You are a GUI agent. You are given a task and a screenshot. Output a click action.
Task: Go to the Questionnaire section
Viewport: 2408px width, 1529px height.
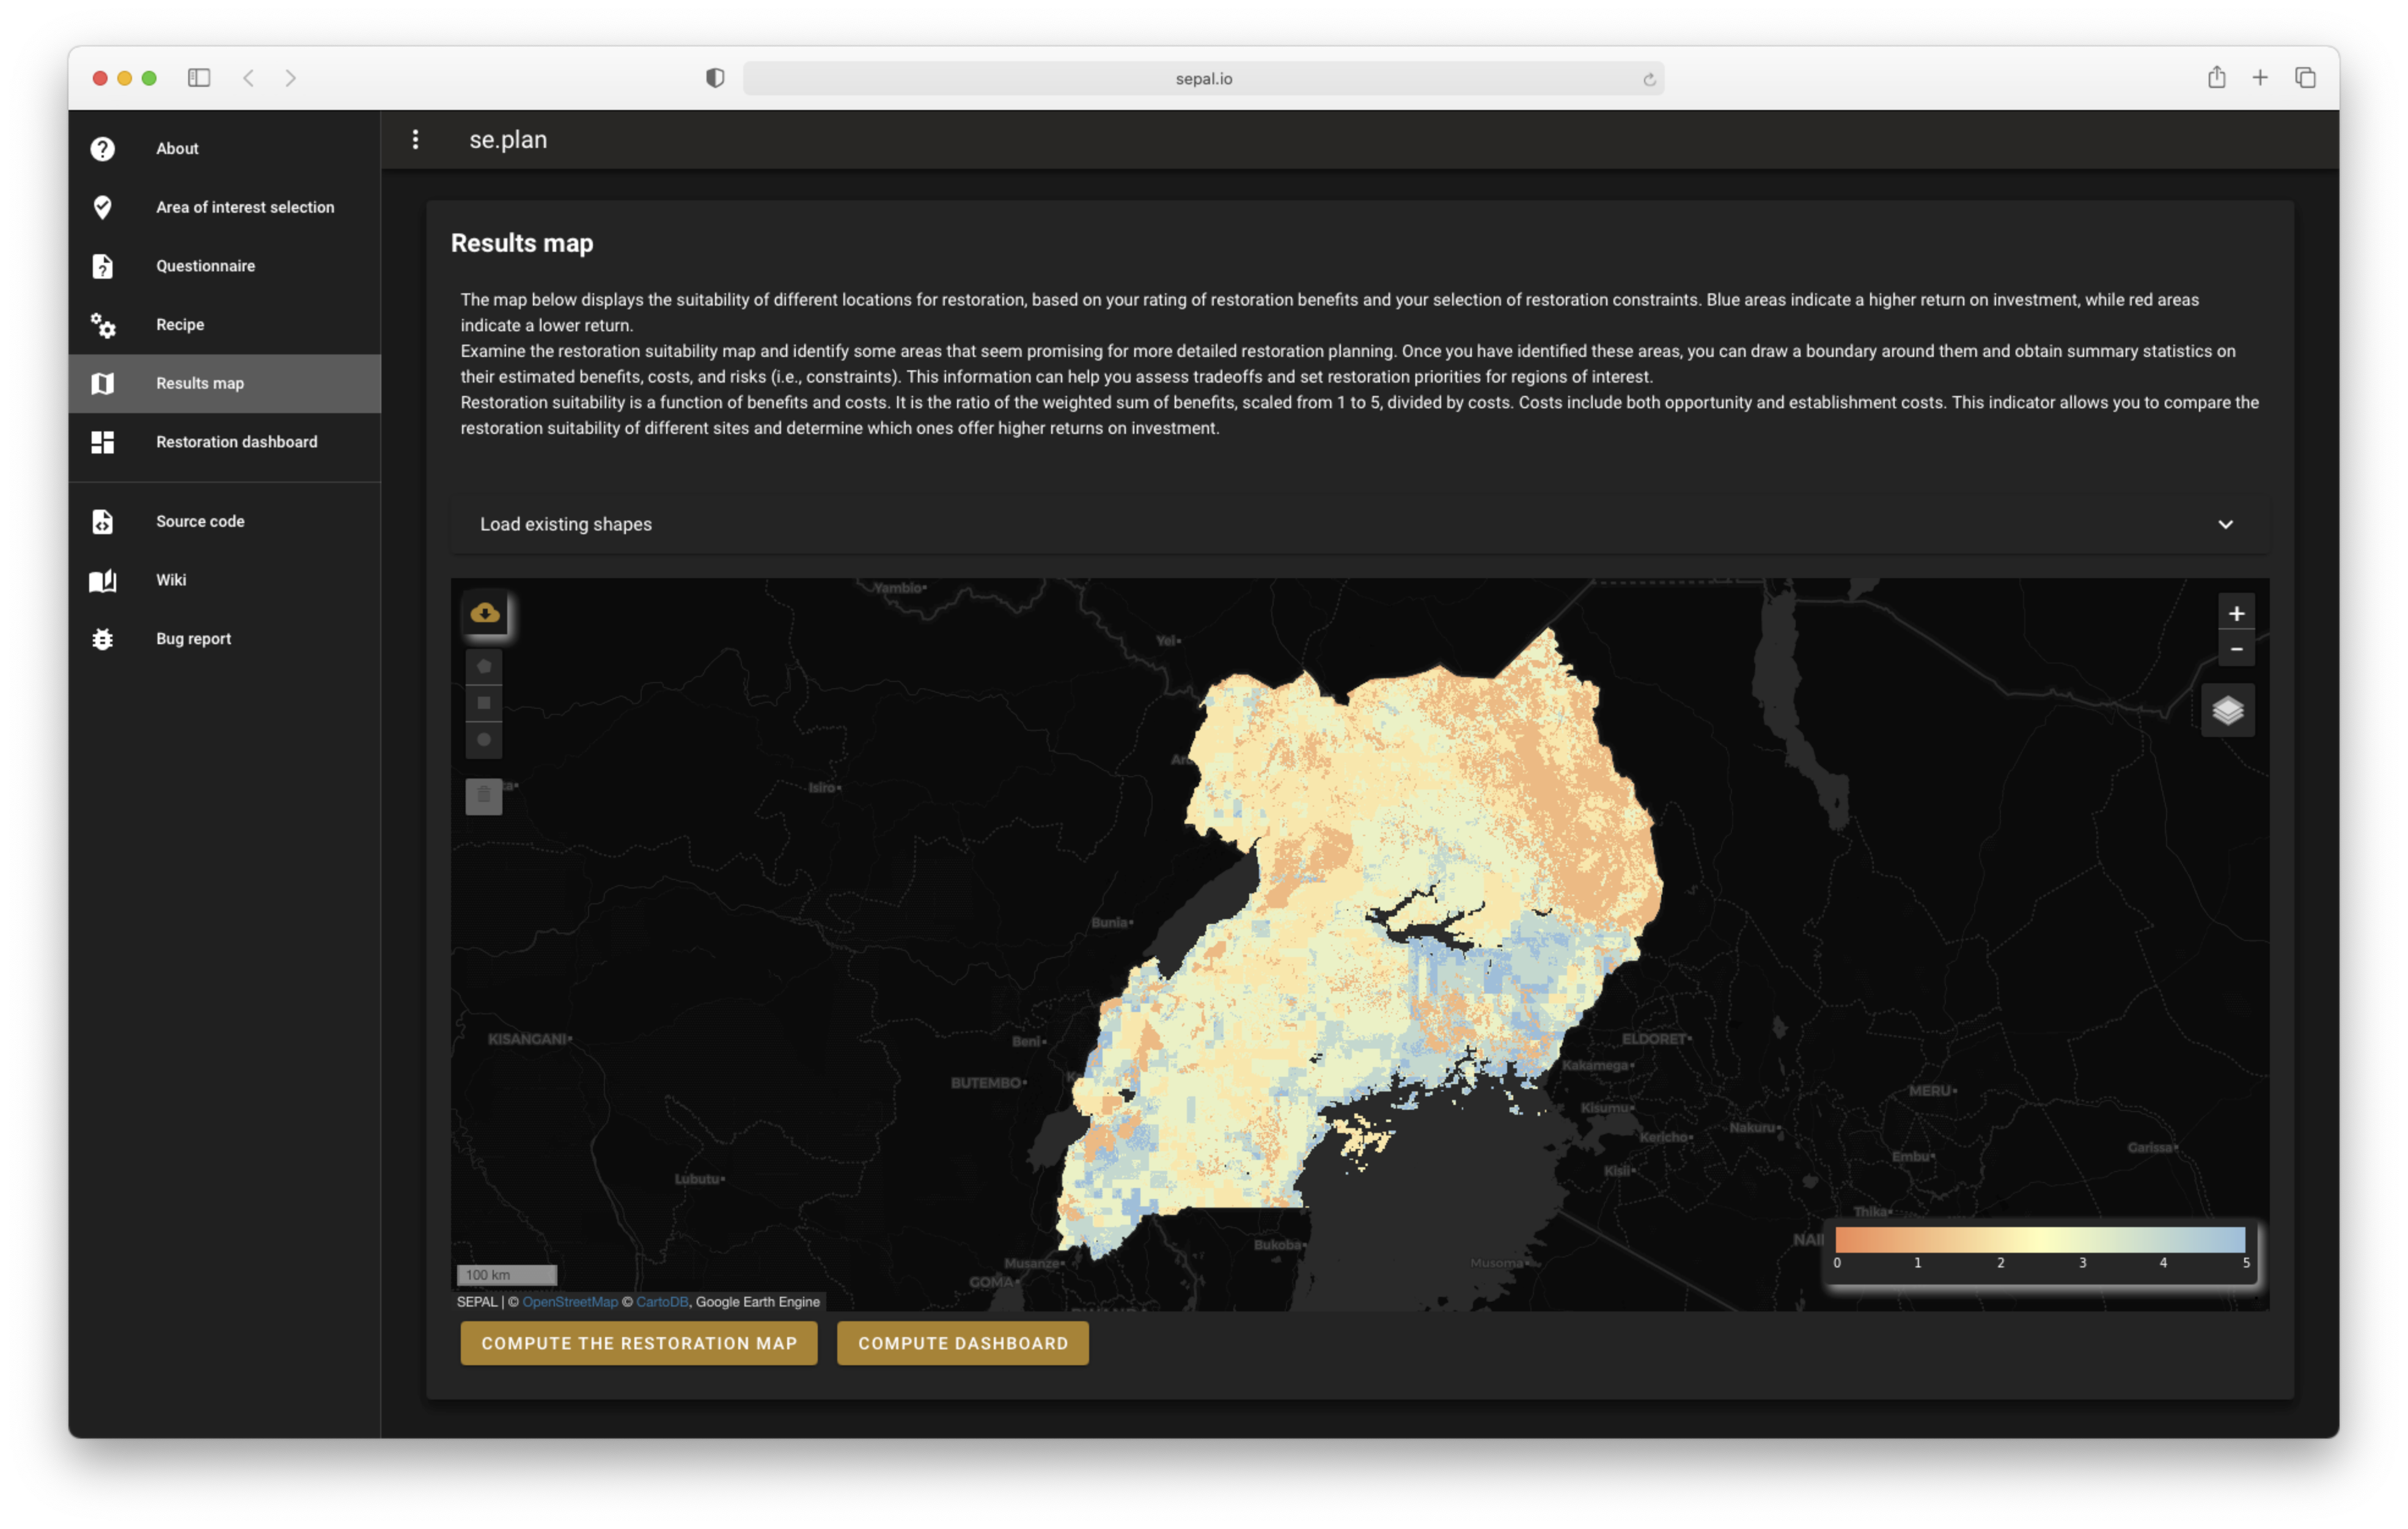tap(205, 266)
